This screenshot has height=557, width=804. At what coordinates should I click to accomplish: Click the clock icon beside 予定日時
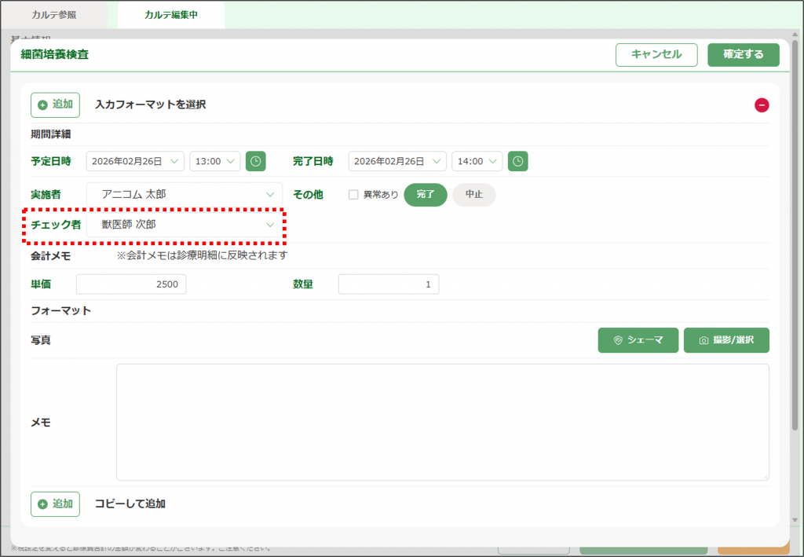coord(255,161)
